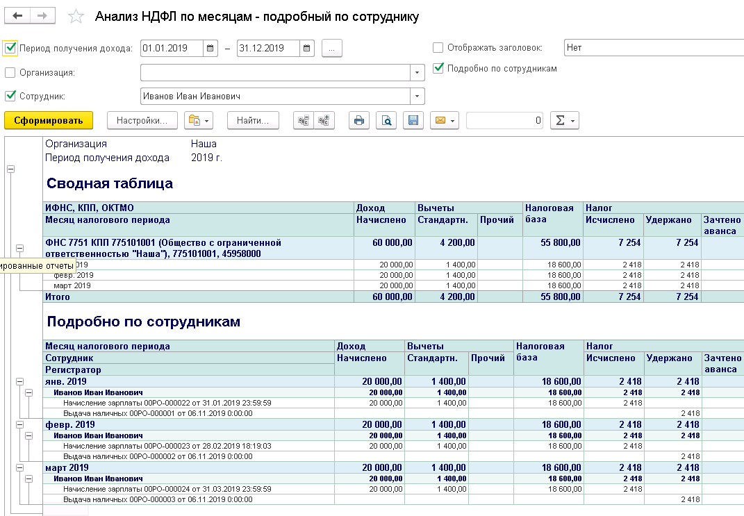The height and width of the screenshot is (516, 744).
Task: Collapse the февр. 2019 detail group
Action: click(20, 424)
